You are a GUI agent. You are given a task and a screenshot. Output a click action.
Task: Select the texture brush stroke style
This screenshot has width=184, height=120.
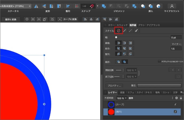click(137, 31)
